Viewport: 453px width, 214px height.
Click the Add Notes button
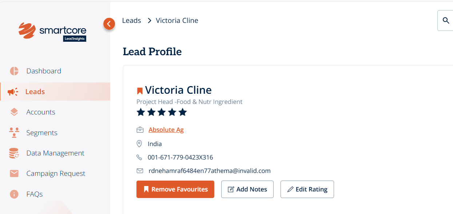(247, 189)
